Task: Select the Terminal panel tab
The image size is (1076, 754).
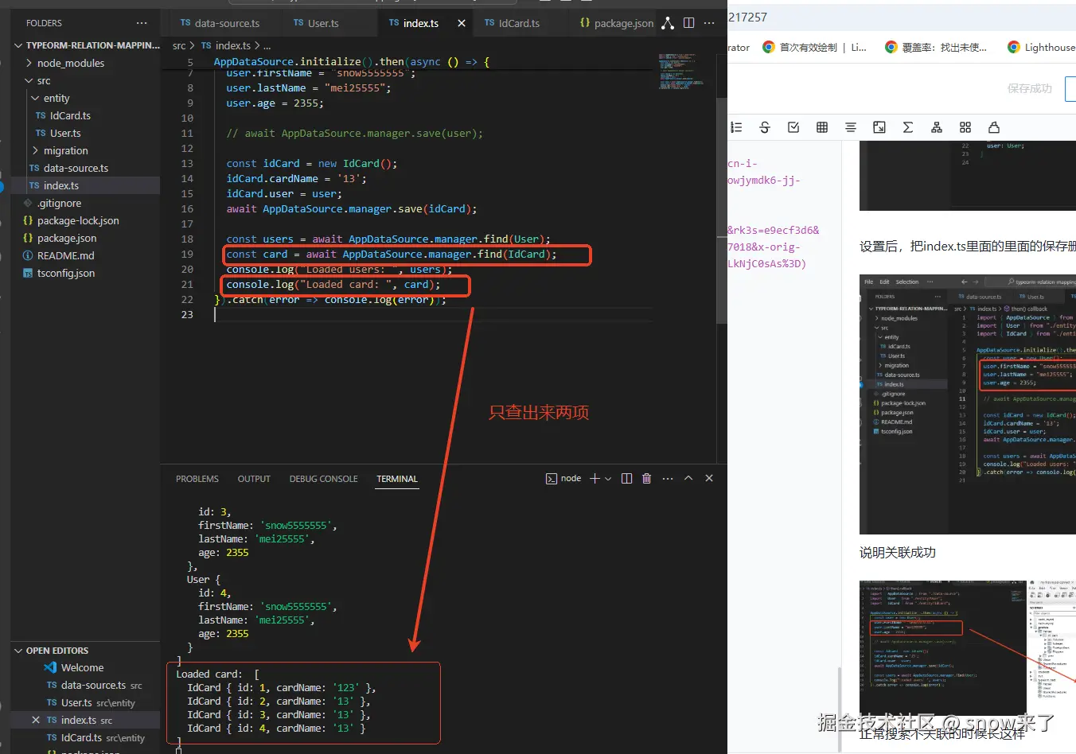Action: (397, 479)
